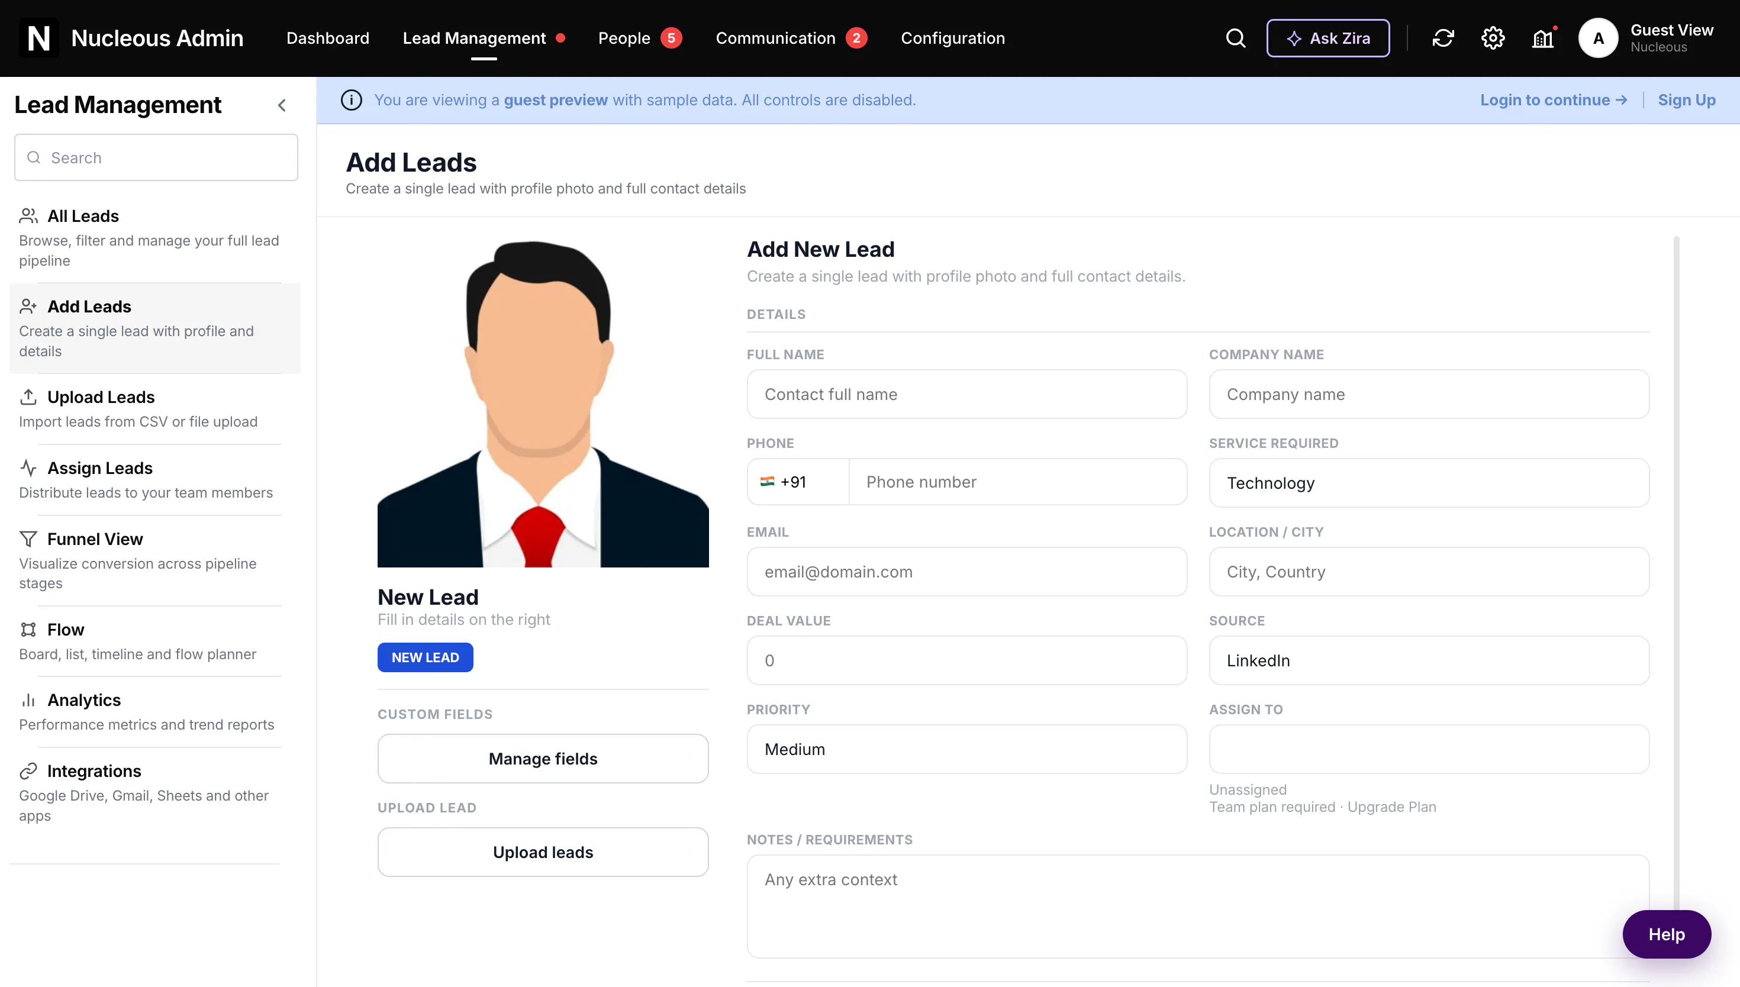The height and width of the screenshot is (987, 1740).
Task: Focus the sidebar Search field
Action: (156, 157)
